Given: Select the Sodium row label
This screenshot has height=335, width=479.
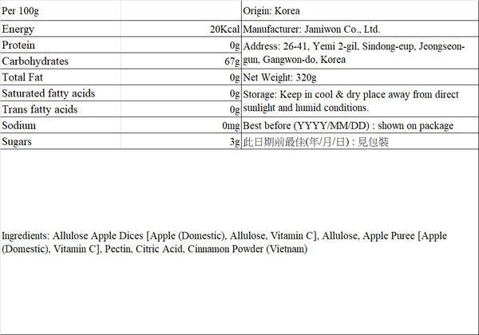Looking at the screenshot, I should [x=18, y=125].
